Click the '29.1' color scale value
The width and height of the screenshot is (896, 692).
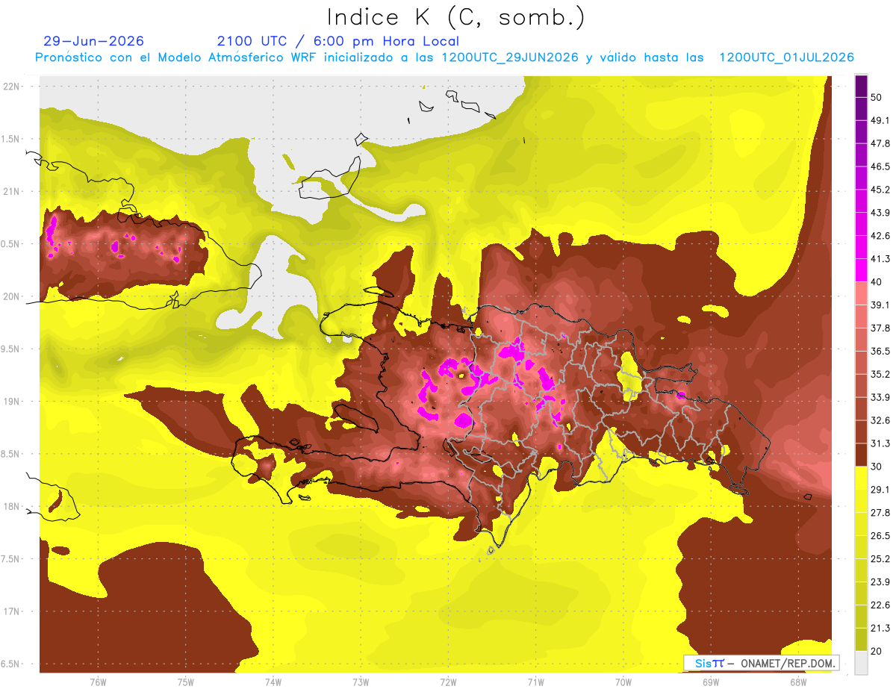(880, 490)
